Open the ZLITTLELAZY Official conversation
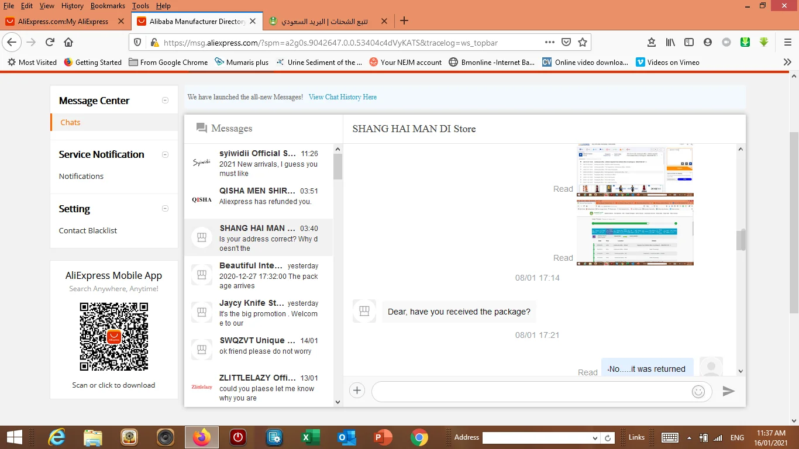The height and width of the screenshot is (449, 799). pyautogui.click(x=259, y=387)
